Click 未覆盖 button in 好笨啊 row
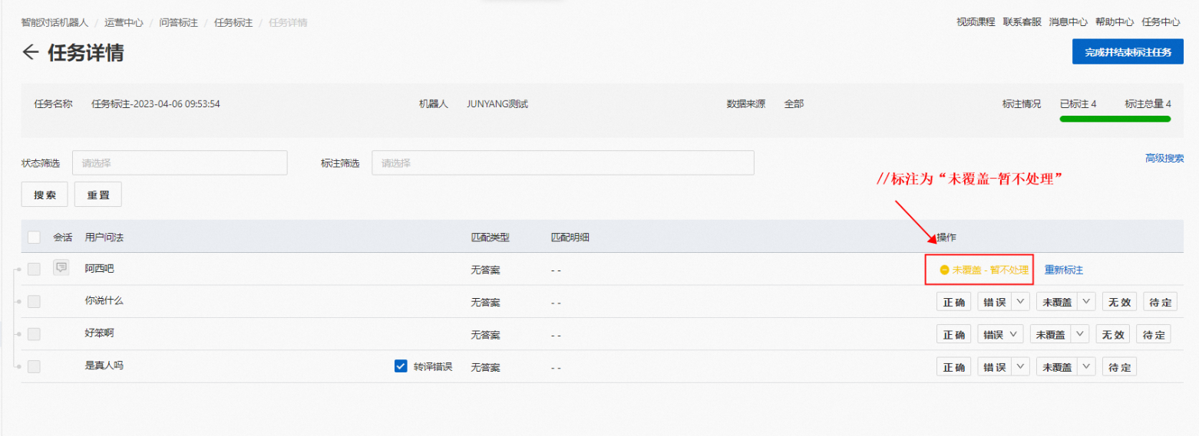 click(x=1051, y=334)
